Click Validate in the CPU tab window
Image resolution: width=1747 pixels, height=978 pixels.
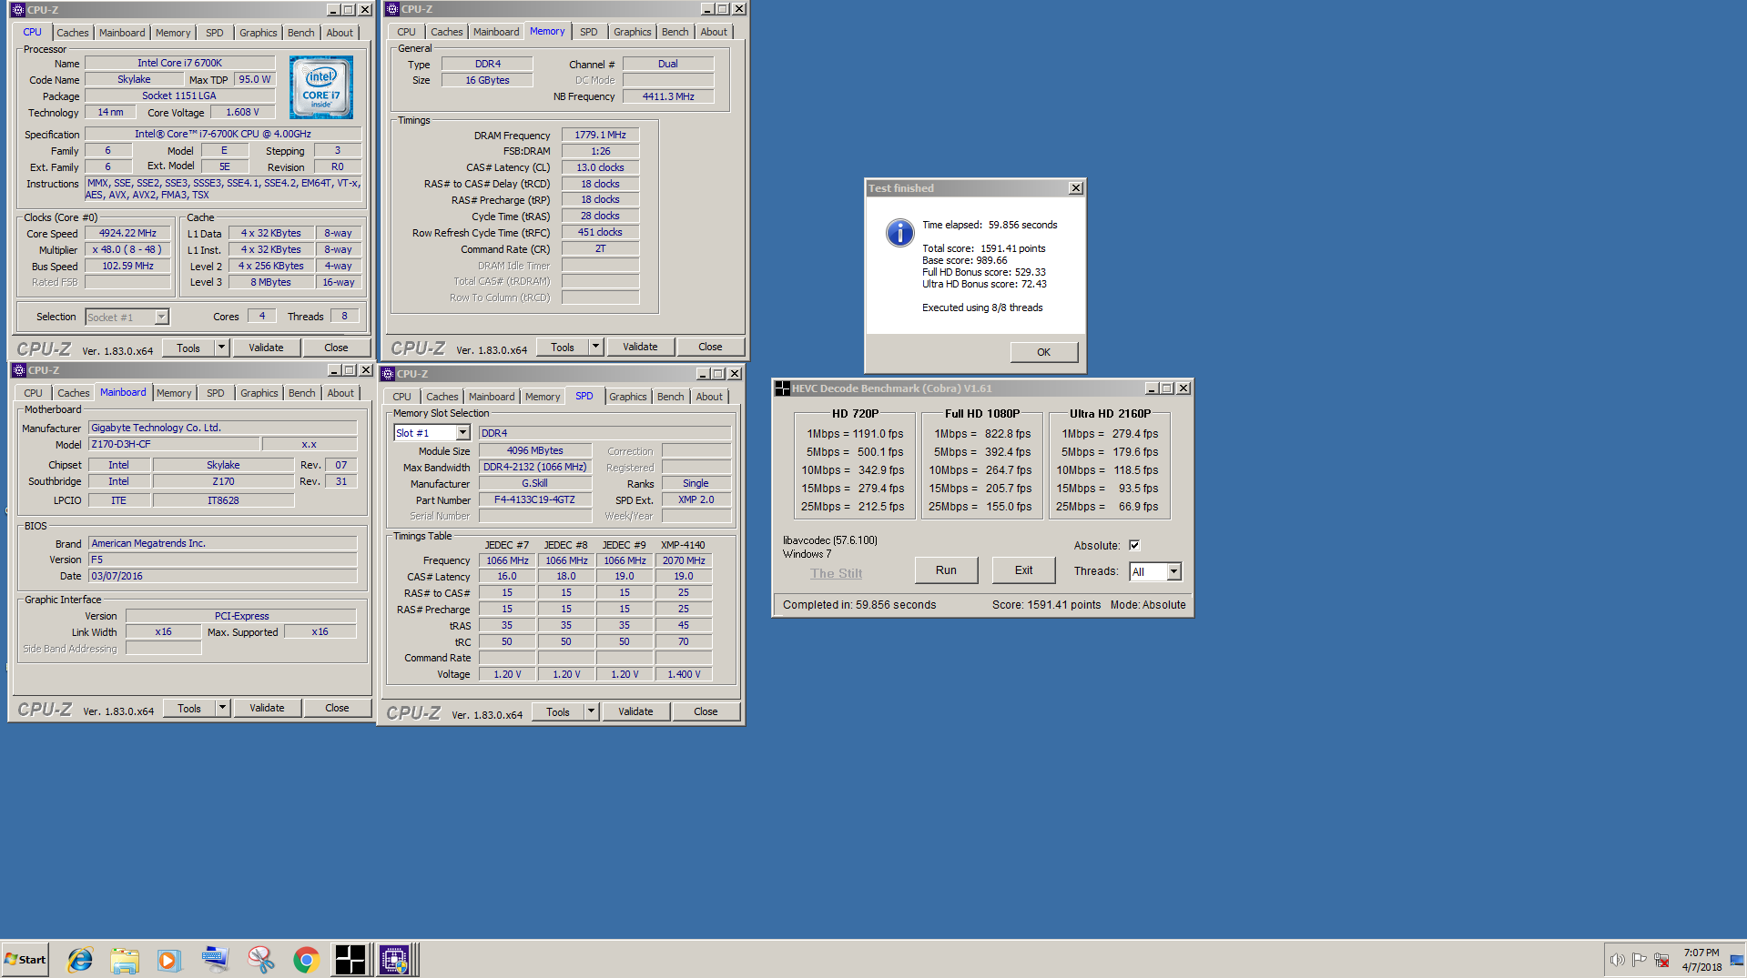[266, 348]
